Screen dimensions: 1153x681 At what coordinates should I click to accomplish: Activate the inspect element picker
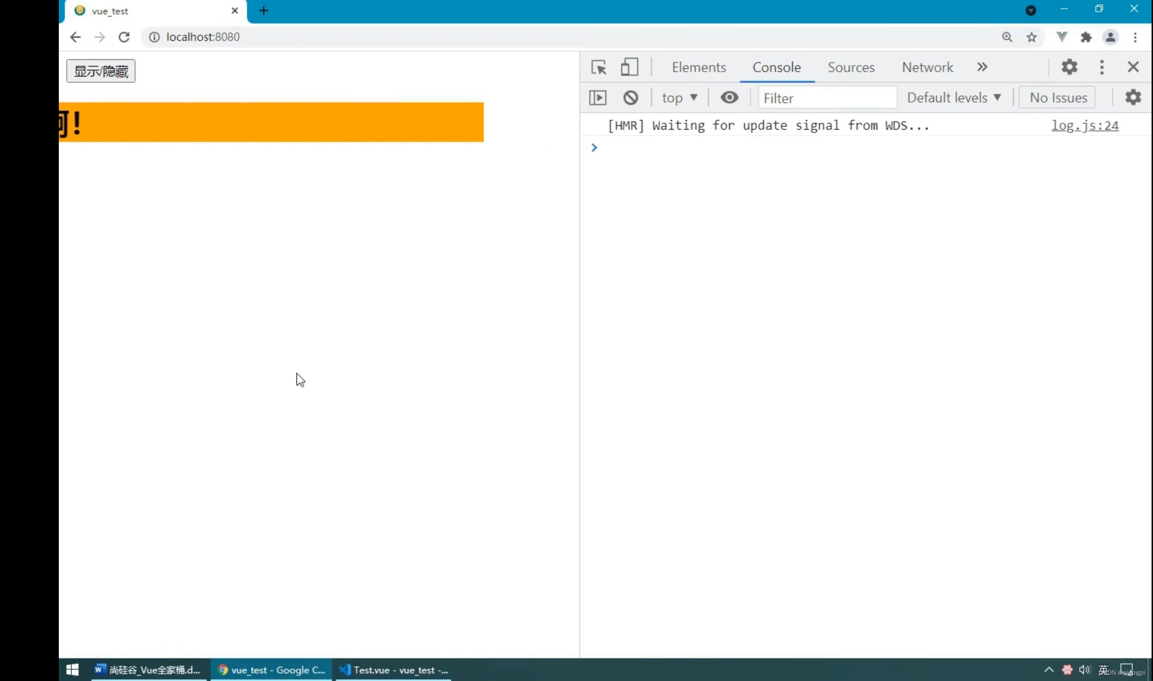pos(599,67)
